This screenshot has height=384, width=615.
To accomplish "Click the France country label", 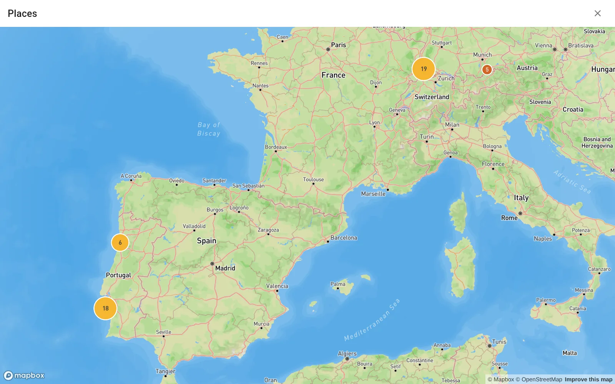I will 333,75.
